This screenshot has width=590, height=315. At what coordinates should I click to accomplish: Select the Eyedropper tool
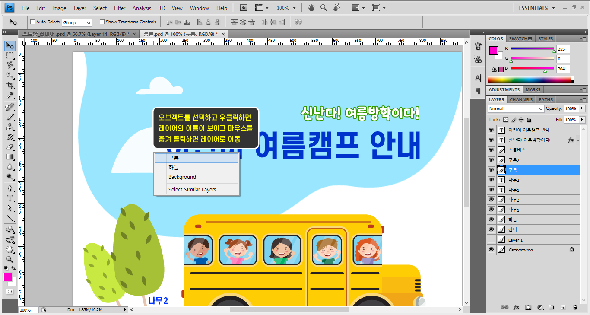pos(10,95)
